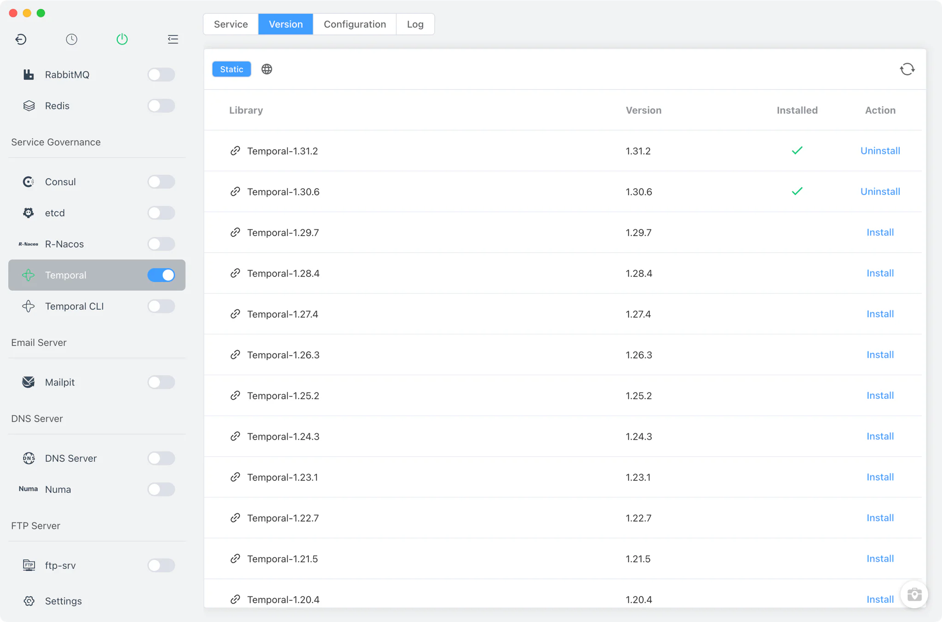Select the Static source button

(x=231, y=69)
